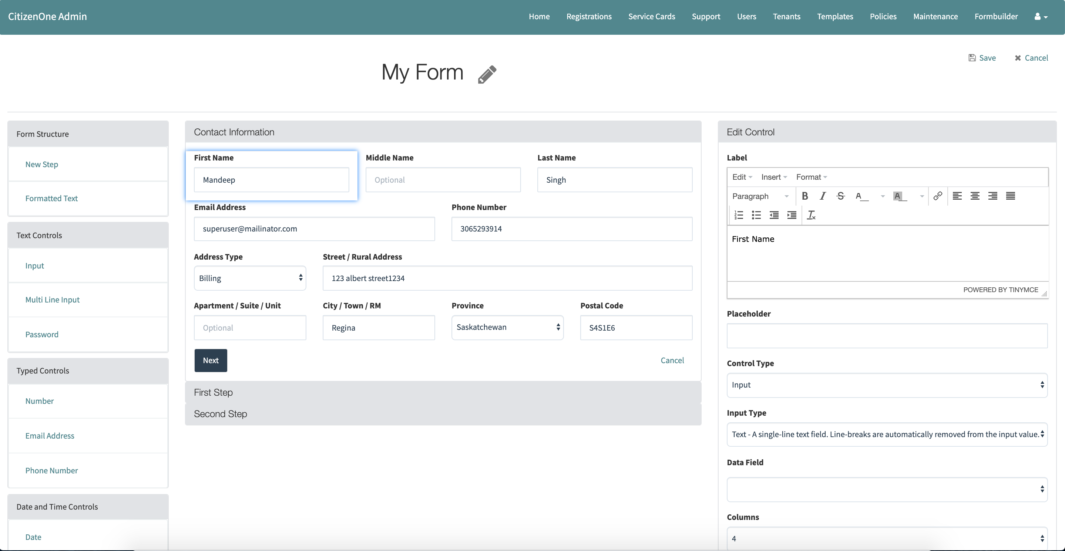Image resolution: width=1065 pixels, height=551 pixels.
Task: Toggle italic formatting in label editor
Action: pos(823,196)
